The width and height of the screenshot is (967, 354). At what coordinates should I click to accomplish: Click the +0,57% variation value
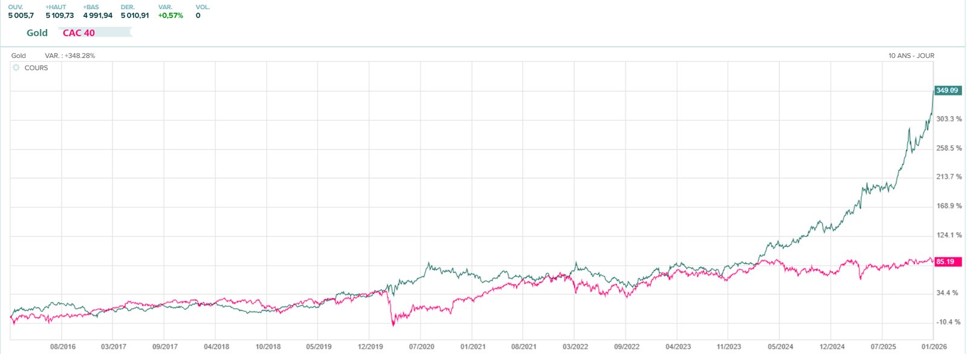click(x=170, y=16)
